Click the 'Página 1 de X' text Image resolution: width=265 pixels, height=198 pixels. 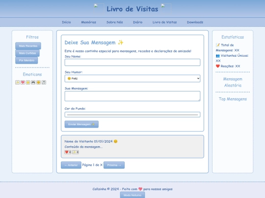(x=92, y=165)
